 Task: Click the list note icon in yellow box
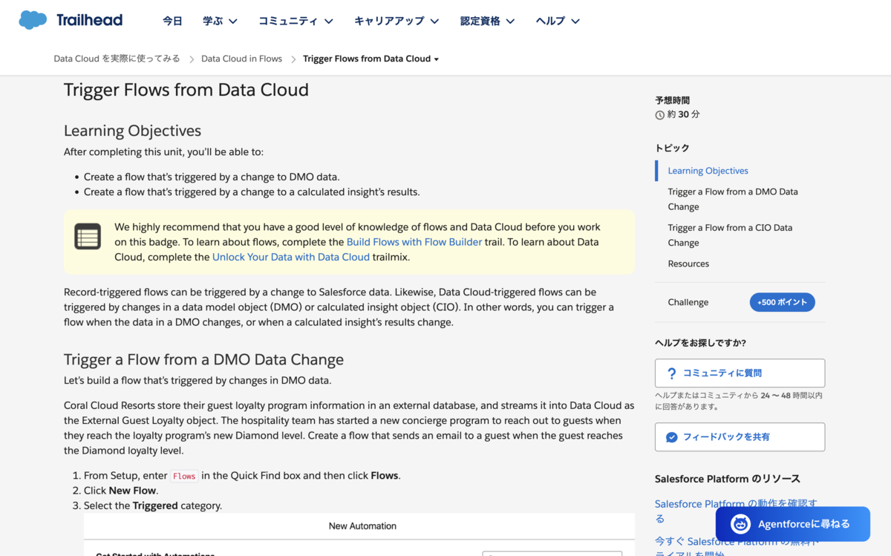click(88, 237)
